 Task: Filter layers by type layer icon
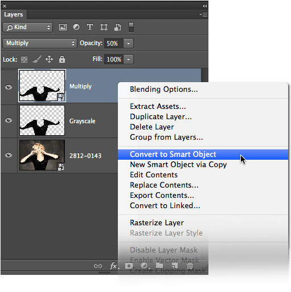90,27
